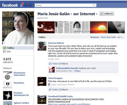Image resolution: width=127 pixels, height=105 pixels.
Task: Open the Tablica tab in left sidebar
Action: [18, 48]
